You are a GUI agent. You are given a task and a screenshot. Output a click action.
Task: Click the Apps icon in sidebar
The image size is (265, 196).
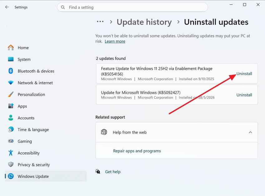pos(11,106)
